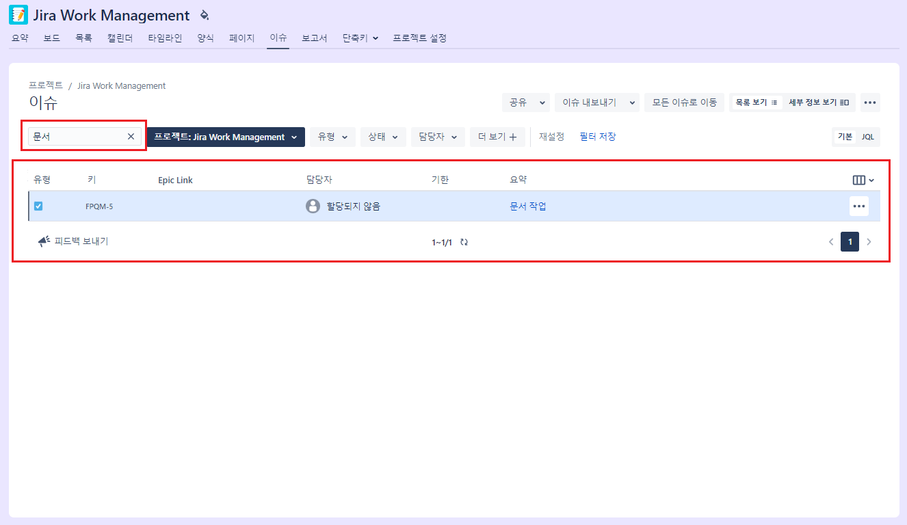Click the 재설정 reset button
Viewport: 907px width, 525px height.
[x=551, y=137]
